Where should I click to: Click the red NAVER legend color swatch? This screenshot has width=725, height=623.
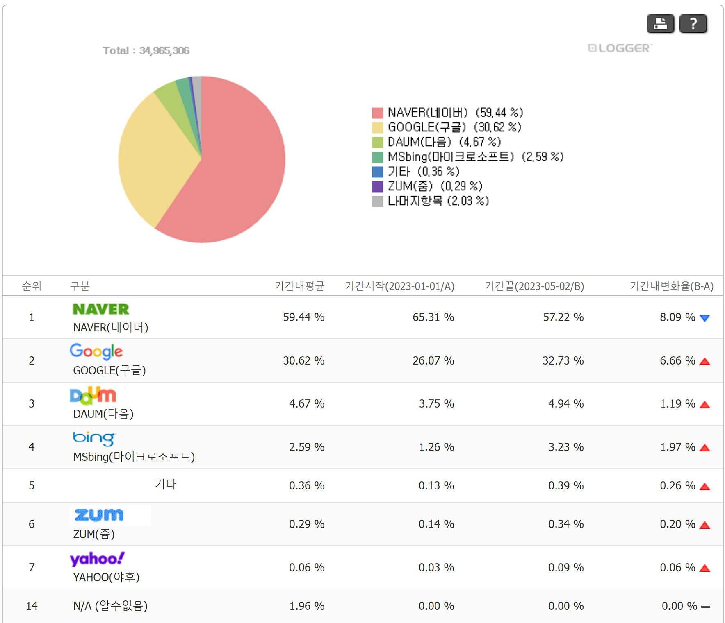(x=377, y=112)
